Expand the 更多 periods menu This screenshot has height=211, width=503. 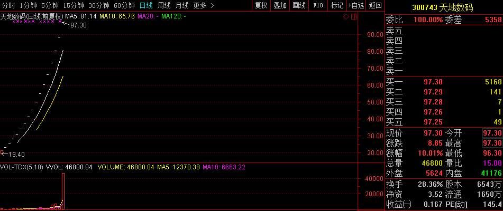[x=203, y=5]
